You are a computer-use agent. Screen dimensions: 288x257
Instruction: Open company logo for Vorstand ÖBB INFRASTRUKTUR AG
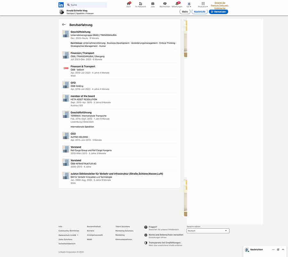pyautogui.click(x=66, y=162)
